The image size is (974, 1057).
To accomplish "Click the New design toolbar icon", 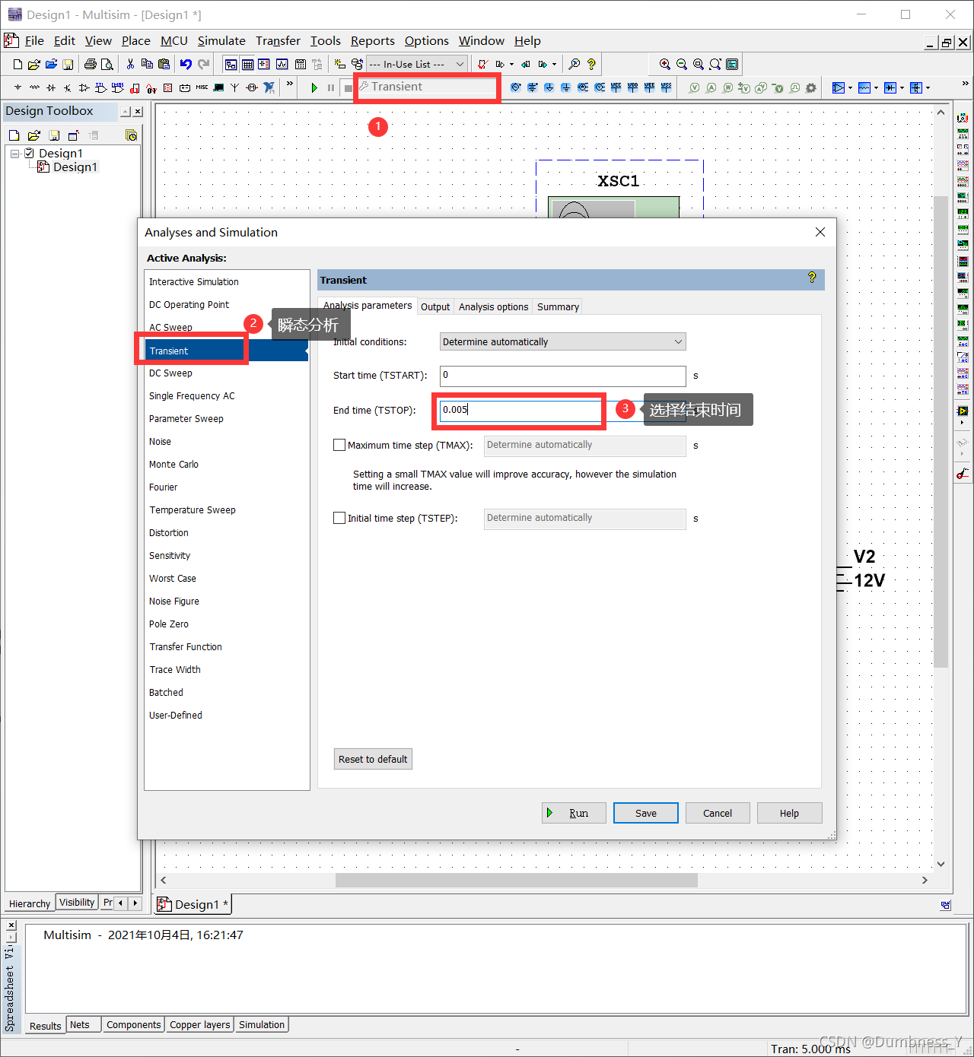I will click(x=18, y=65).
